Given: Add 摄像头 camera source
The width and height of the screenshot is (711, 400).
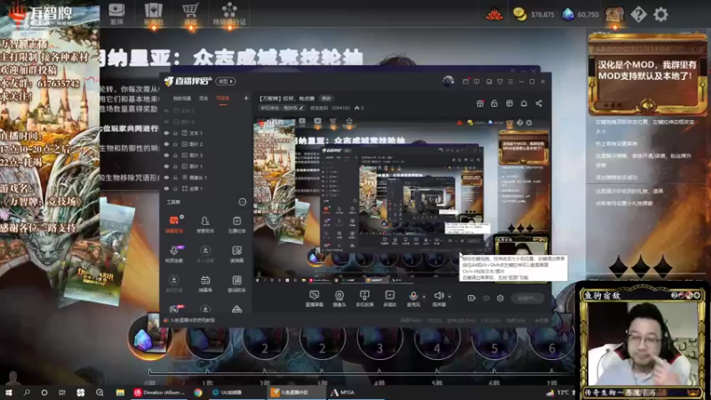Looking at the screenshot, I should click(x=340, y=299).
